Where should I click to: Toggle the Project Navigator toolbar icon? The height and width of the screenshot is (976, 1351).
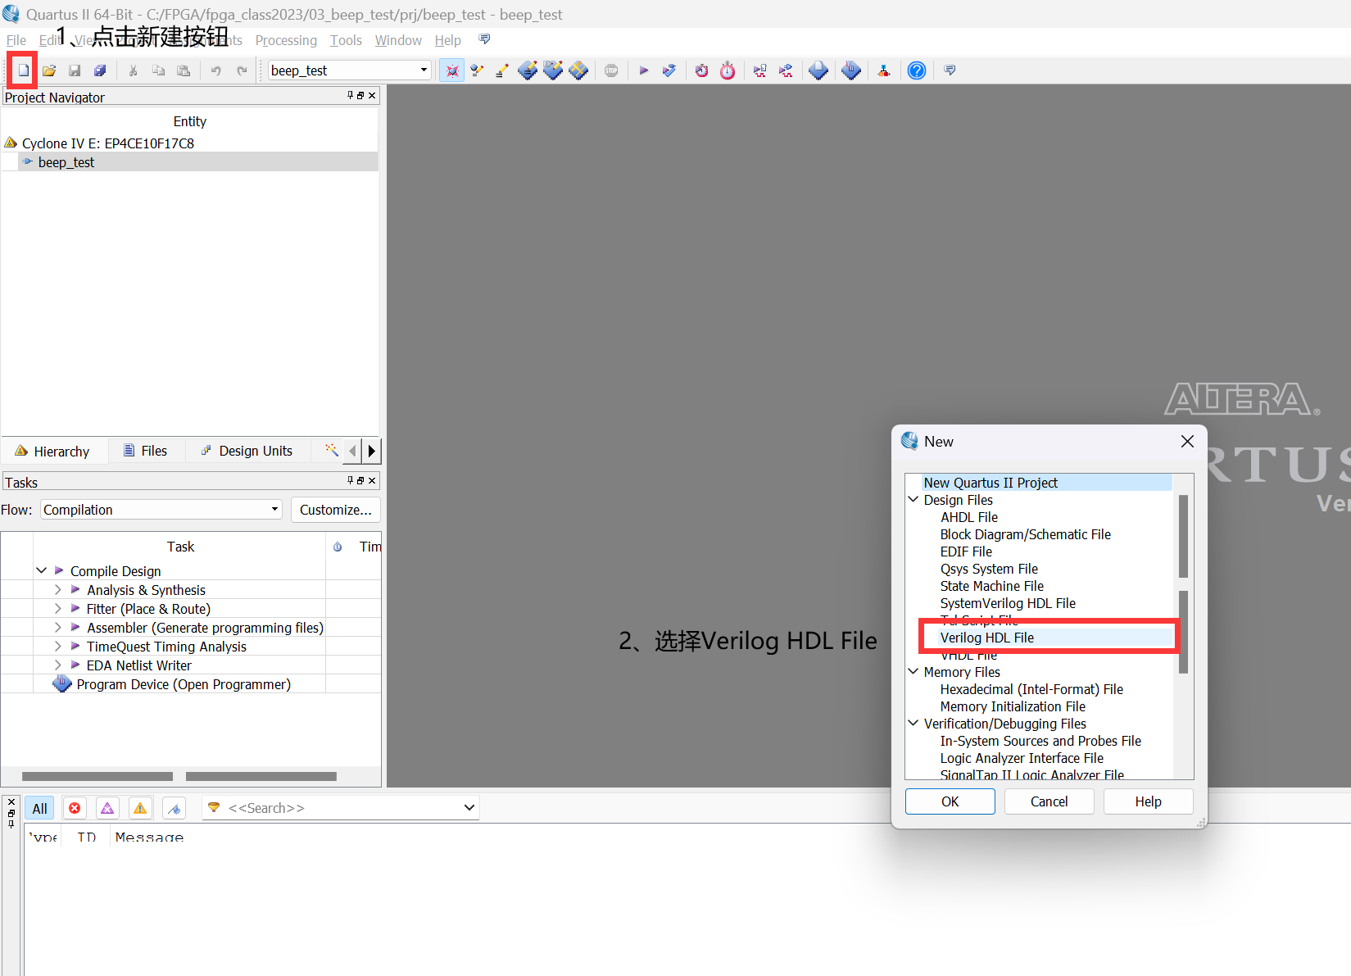tap(451, 70)
